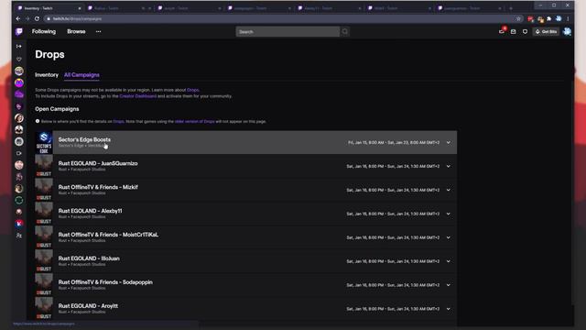
Task: Open the Drops link in the info note
Action: click(x=118, y=121)
